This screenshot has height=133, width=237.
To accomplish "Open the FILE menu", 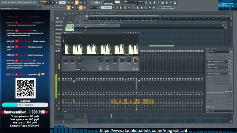I will tap(2, 3).
